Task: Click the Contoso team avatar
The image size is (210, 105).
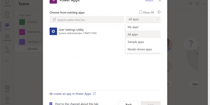Action: (22, 22)
